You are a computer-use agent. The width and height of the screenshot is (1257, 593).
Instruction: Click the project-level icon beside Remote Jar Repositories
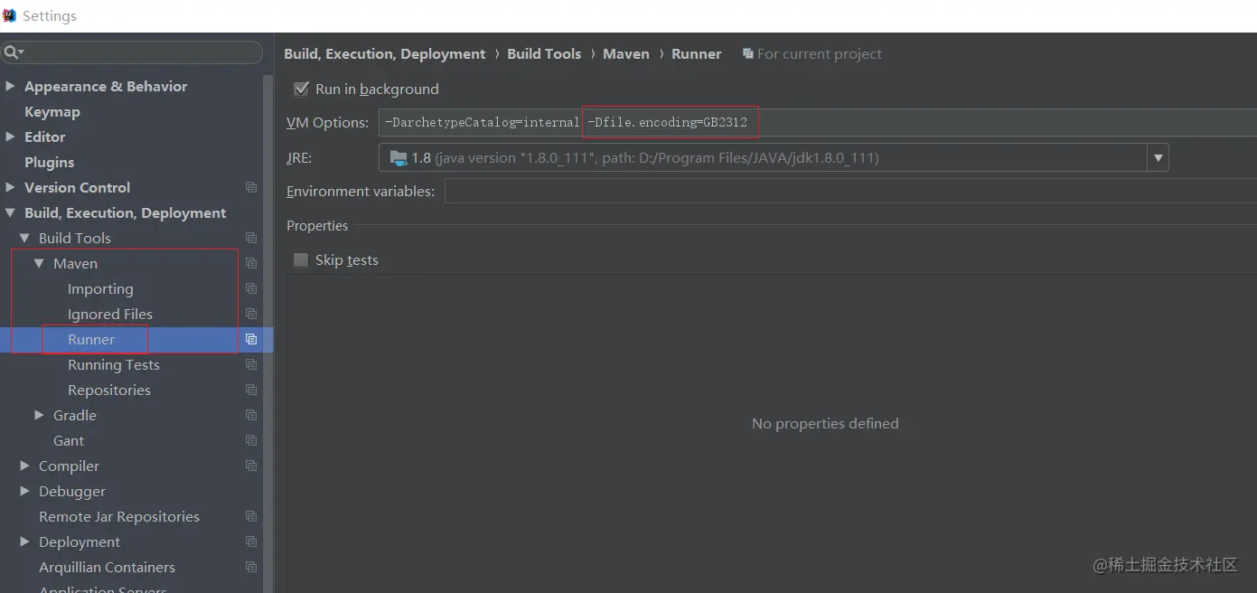click(251, 516)
